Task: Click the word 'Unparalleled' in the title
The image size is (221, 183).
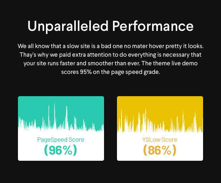Action: [68, 26]
